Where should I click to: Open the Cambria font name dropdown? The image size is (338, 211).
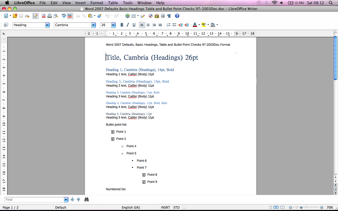(x=93, y=25)
